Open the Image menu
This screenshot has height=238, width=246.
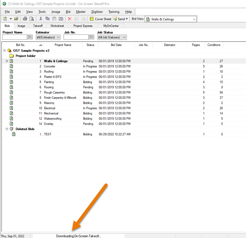coord(56,12)
